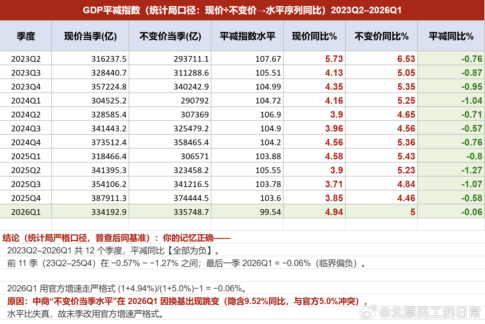This screenshot has height=324, width=485.
Task: Click the 平减同比% column header
Action: [451, 36]
